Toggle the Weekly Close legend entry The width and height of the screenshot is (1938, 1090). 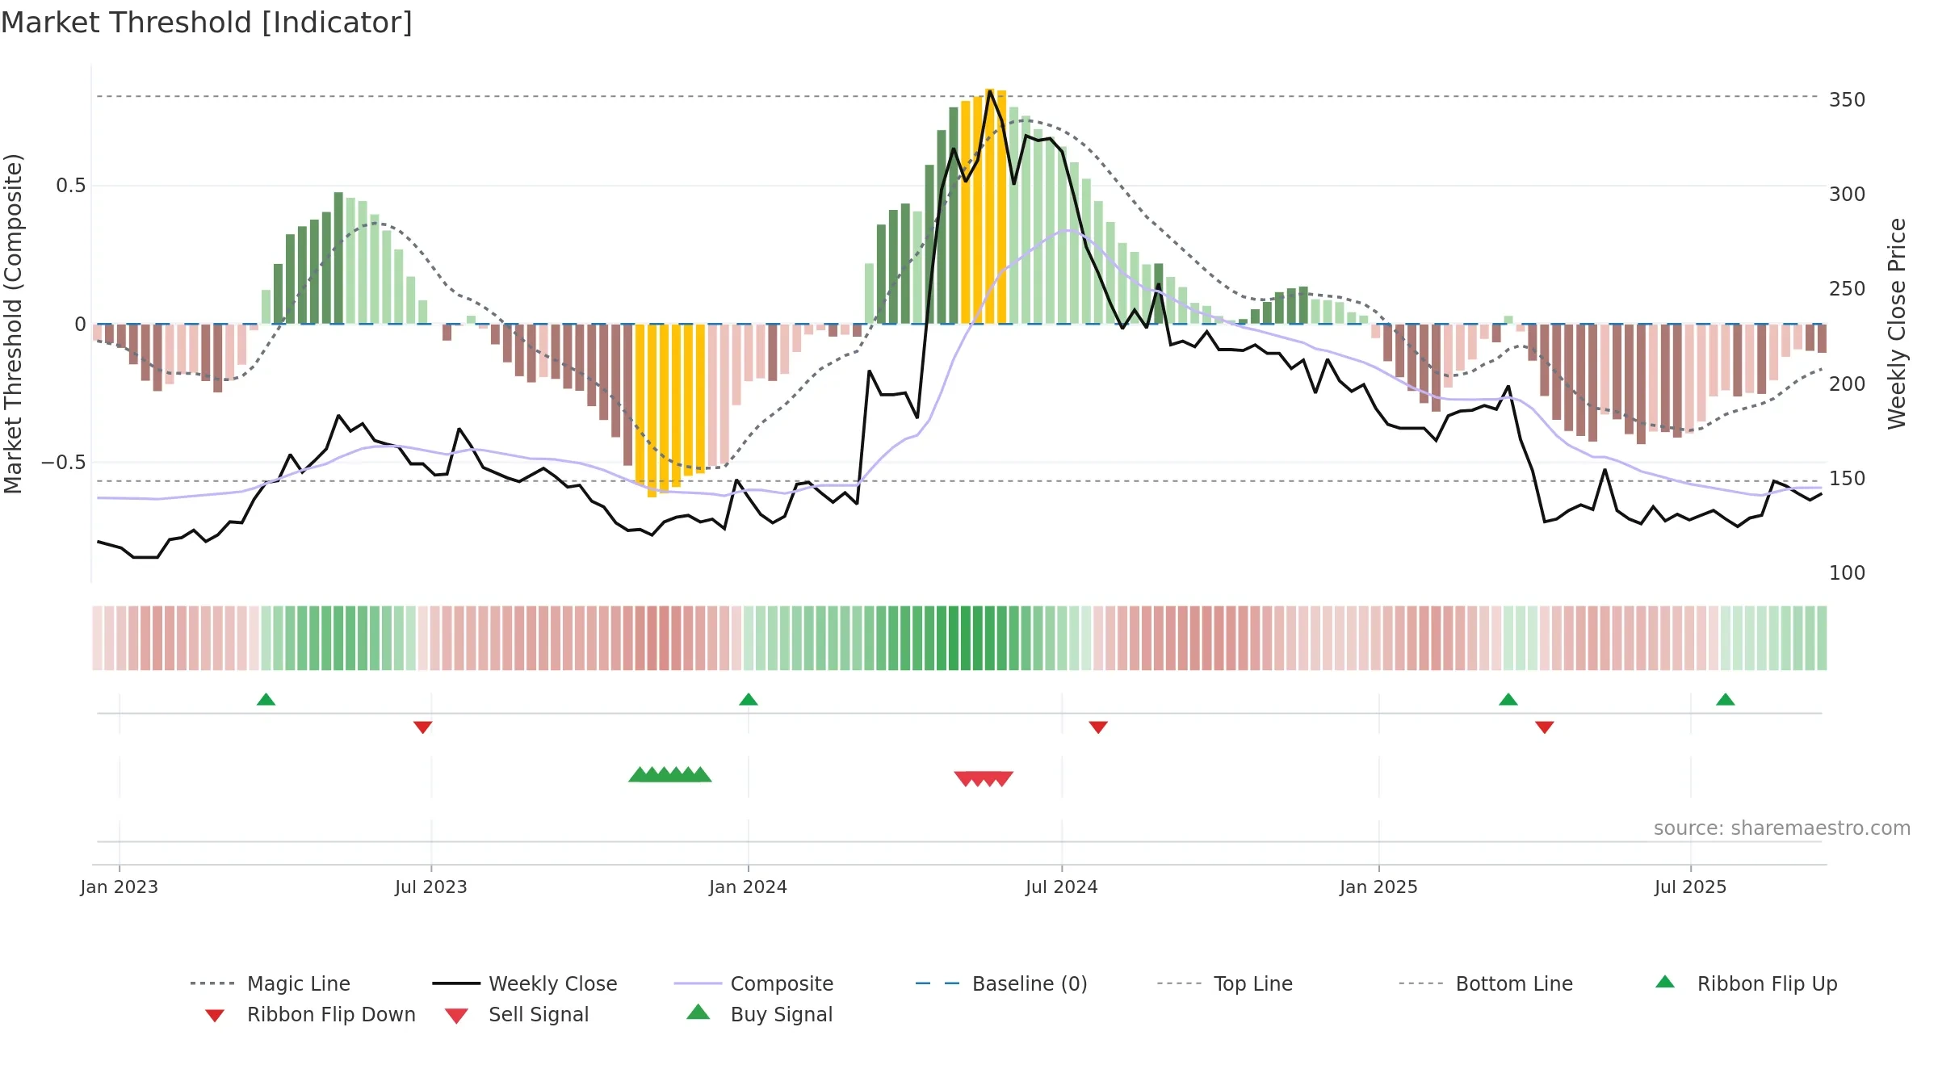coord(525,983)
